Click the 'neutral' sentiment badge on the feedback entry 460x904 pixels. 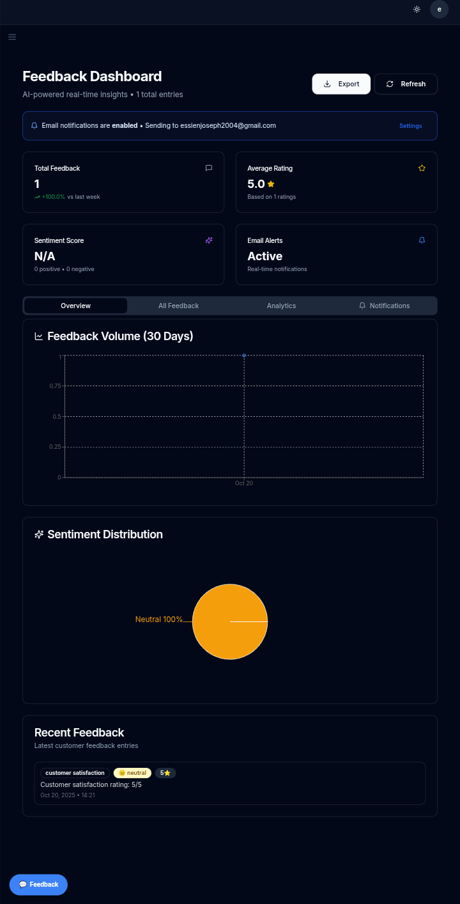click(x=132, y=772)
